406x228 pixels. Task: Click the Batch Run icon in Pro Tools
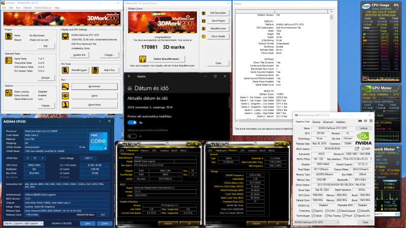[95, 70]
